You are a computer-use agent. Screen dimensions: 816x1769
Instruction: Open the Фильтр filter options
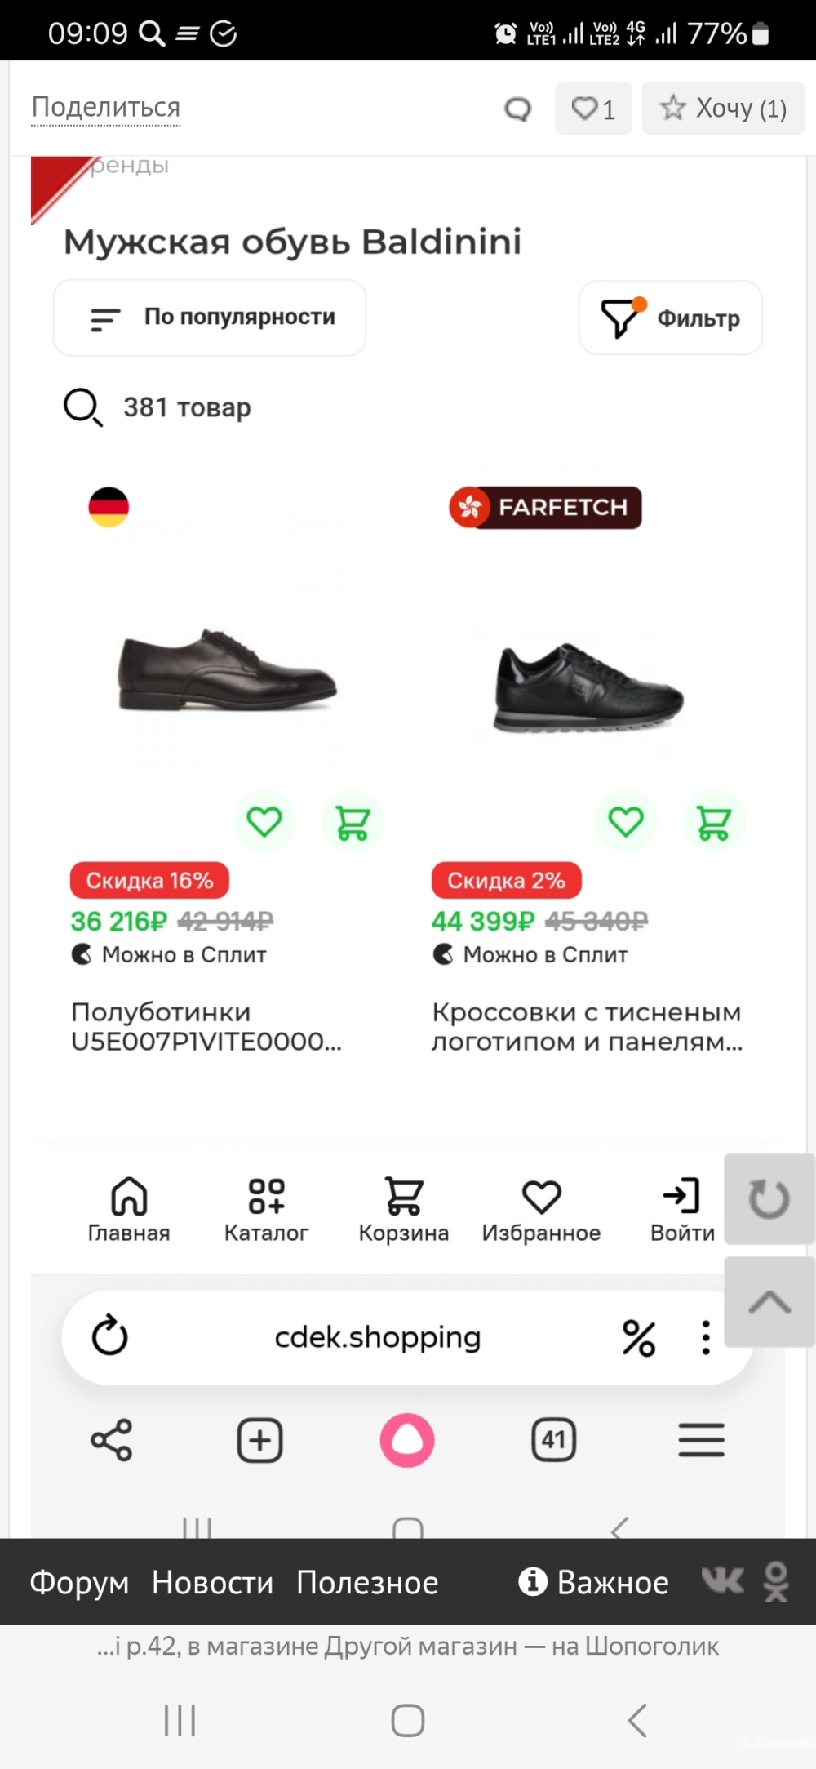671,318
